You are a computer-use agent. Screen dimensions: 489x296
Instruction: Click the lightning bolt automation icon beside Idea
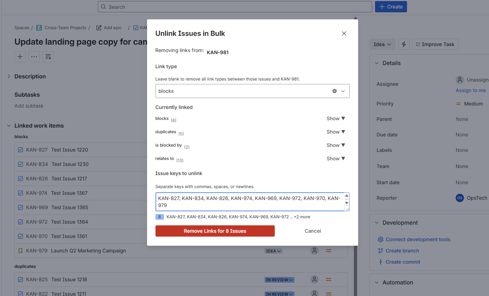point(404,44)
